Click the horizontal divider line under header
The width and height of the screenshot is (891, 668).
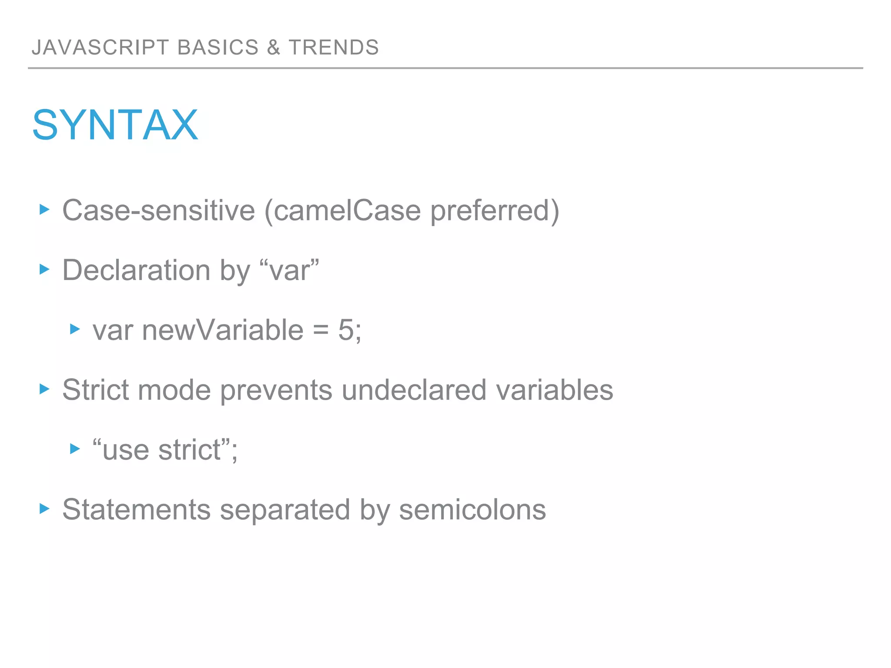point(445,68)
